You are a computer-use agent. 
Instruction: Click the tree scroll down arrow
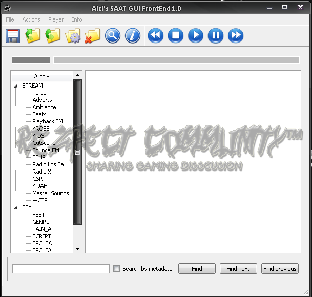[x=77, y=249]
